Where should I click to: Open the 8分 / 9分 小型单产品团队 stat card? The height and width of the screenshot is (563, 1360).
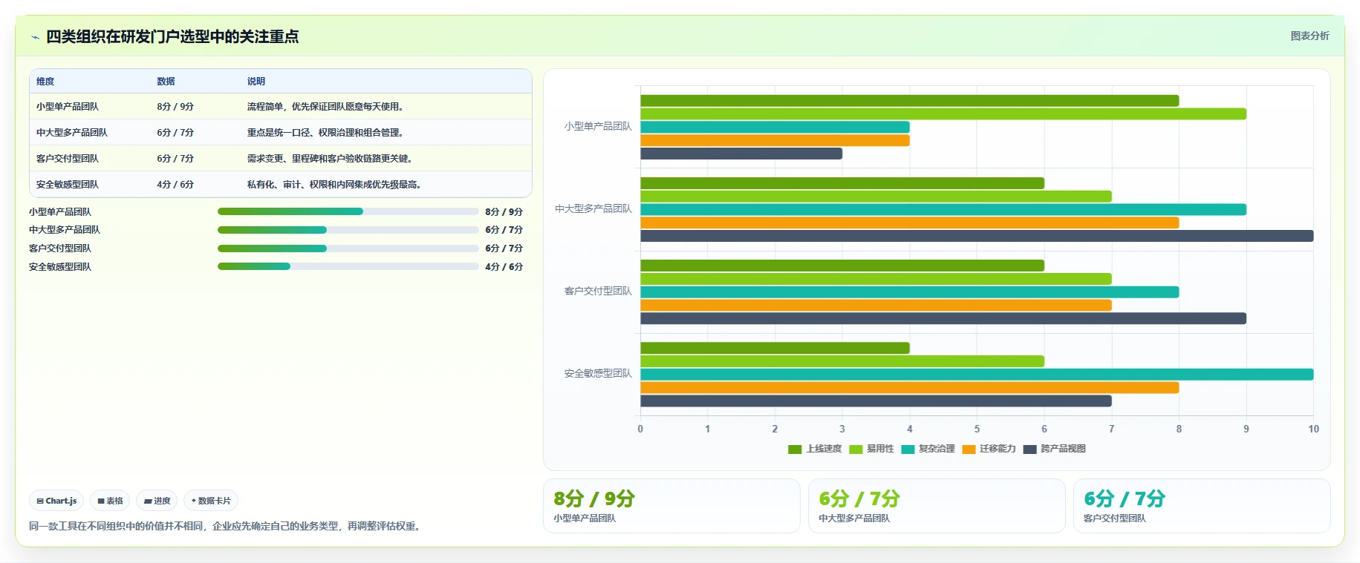tap(671, 506)
